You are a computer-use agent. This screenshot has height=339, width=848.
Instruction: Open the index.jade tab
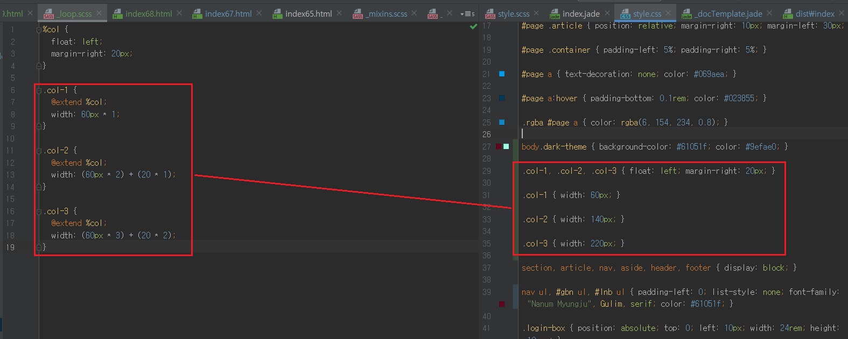coord(580,13)
